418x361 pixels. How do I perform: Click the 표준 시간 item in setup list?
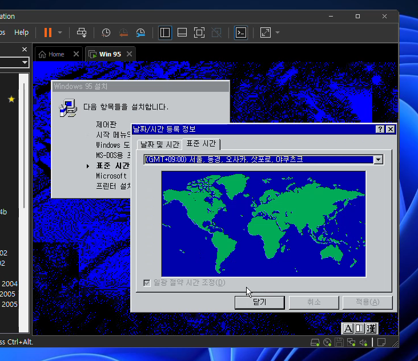click(112, 165)
